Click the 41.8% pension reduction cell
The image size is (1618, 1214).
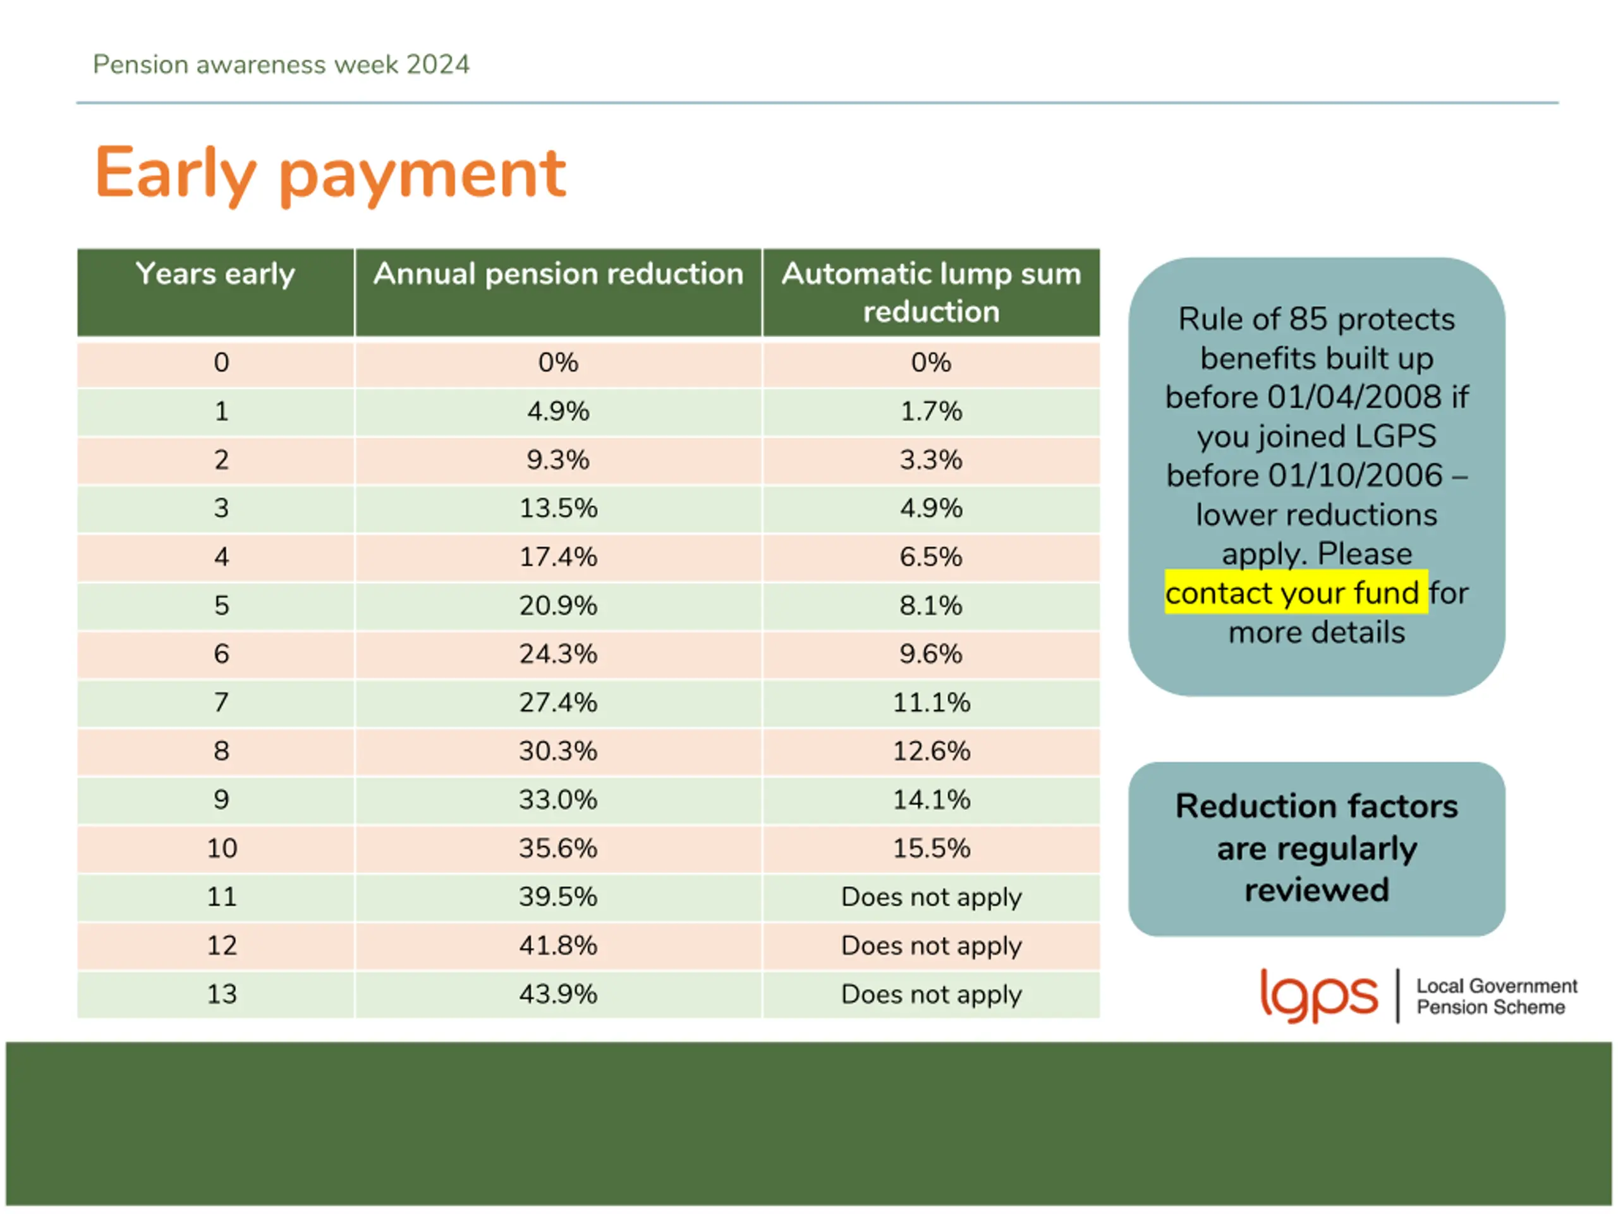(558, 946)
